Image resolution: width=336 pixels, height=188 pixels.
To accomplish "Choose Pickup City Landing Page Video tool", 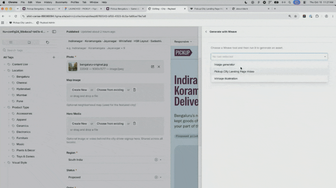I will 269,72.
